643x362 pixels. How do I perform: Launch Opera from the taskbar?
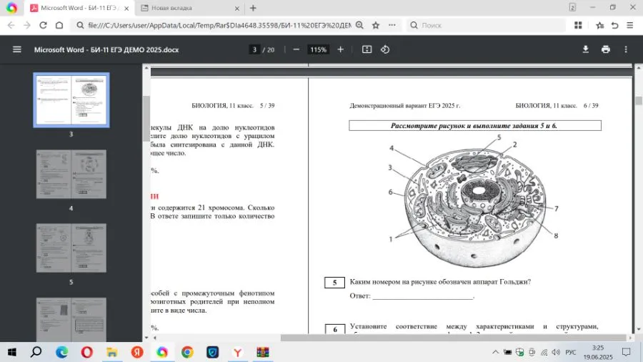click(87, 352)
